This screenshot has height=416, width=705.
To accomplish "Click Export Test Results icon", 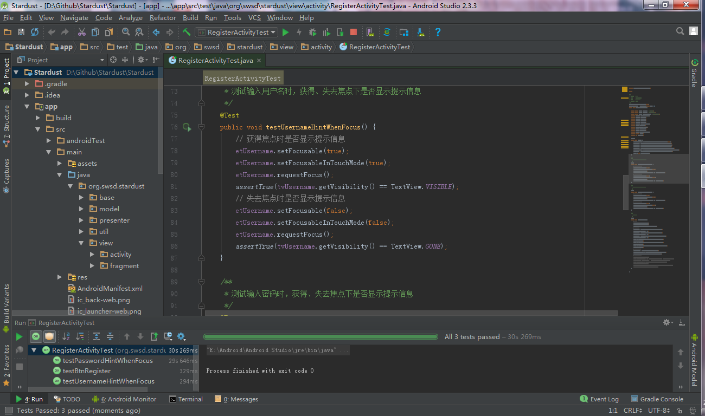I will 154,336.
